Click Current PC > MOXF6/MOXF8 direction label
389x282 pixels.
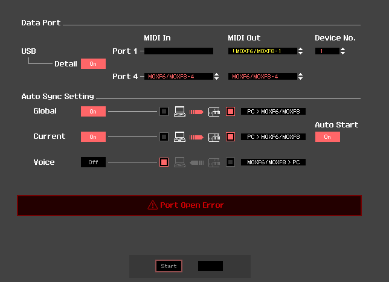[x=273, y=137]
